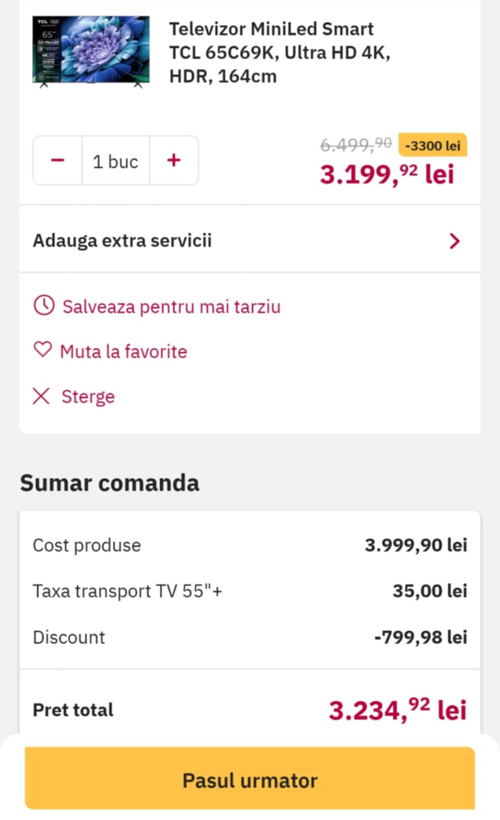The width and height of the screenshot is (500, 820).
Task: Click the crossed-out 6.499,90 old price
Action: coord(356,144)
